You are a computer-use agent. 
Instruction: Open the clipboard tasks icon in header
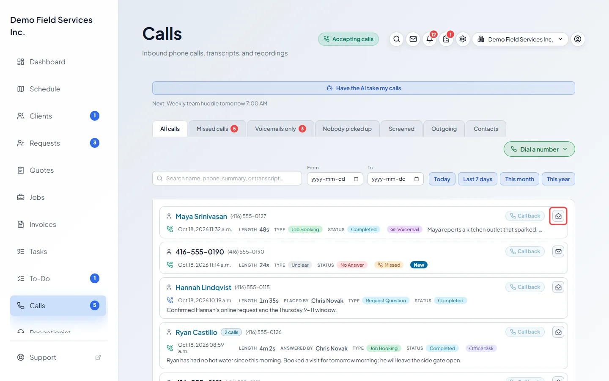coord(446,39)
